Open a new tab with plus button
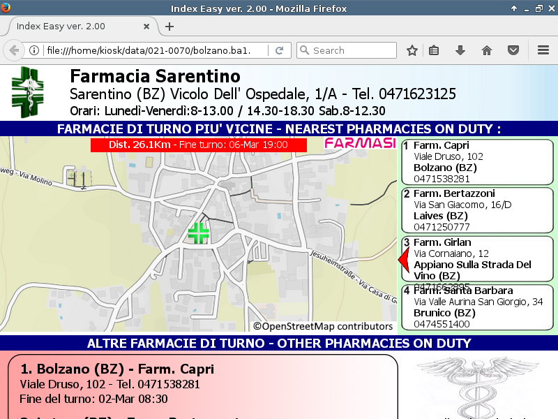Viewport: 558px width, 419px height. coord(169,27)
